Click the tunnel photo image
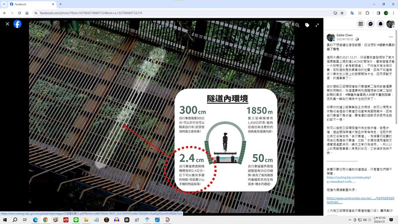The width and height of the screenshot is (398, 224). (162, 117)
